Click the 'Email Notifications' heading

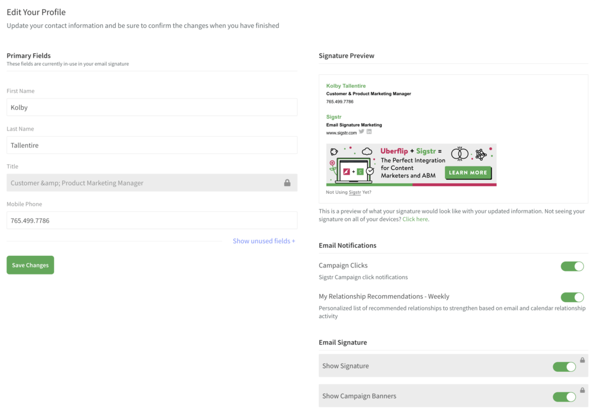347,245
